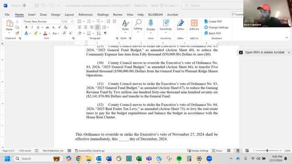292x164 pixels.
Task: Switch to Focus mode
Action: 217,151
